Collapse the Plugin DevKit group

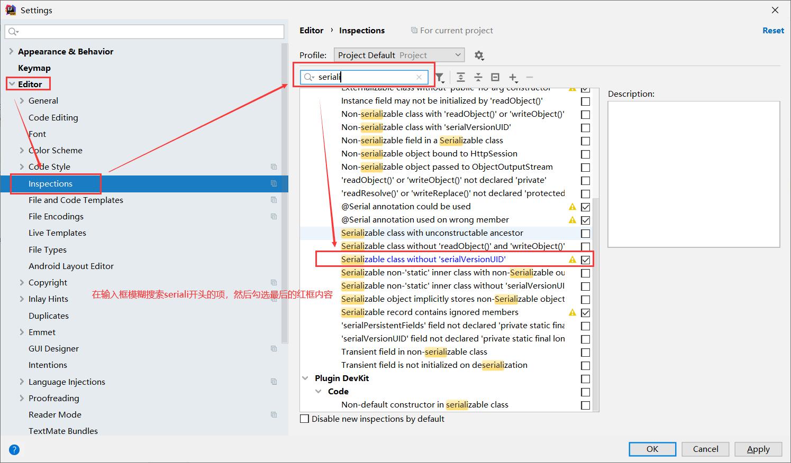click(x=305, y=378)
